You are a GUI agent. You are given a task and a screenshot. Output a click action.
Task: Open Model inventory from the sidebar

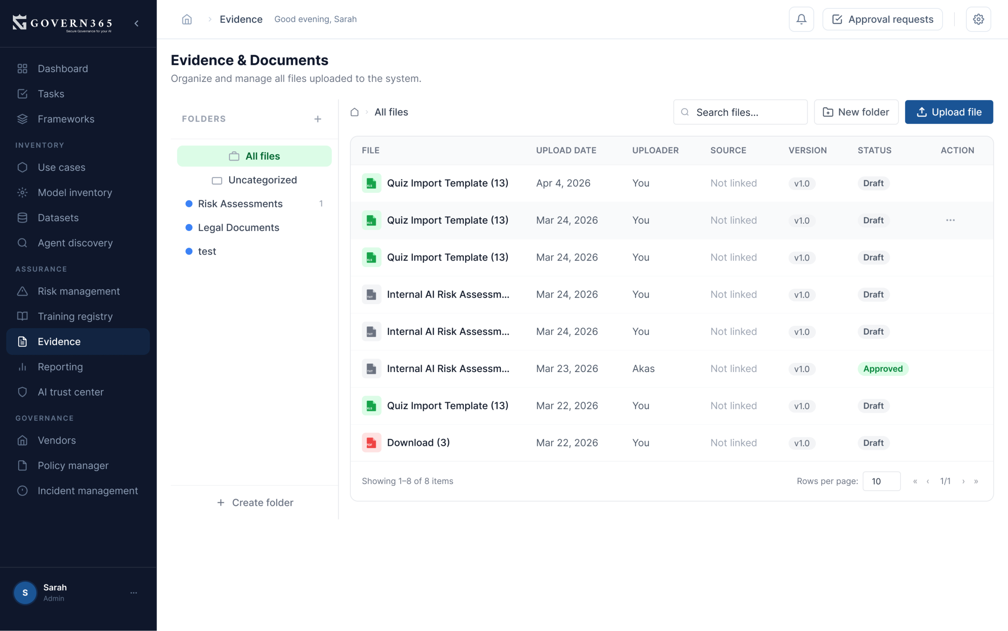click(75, 192)
